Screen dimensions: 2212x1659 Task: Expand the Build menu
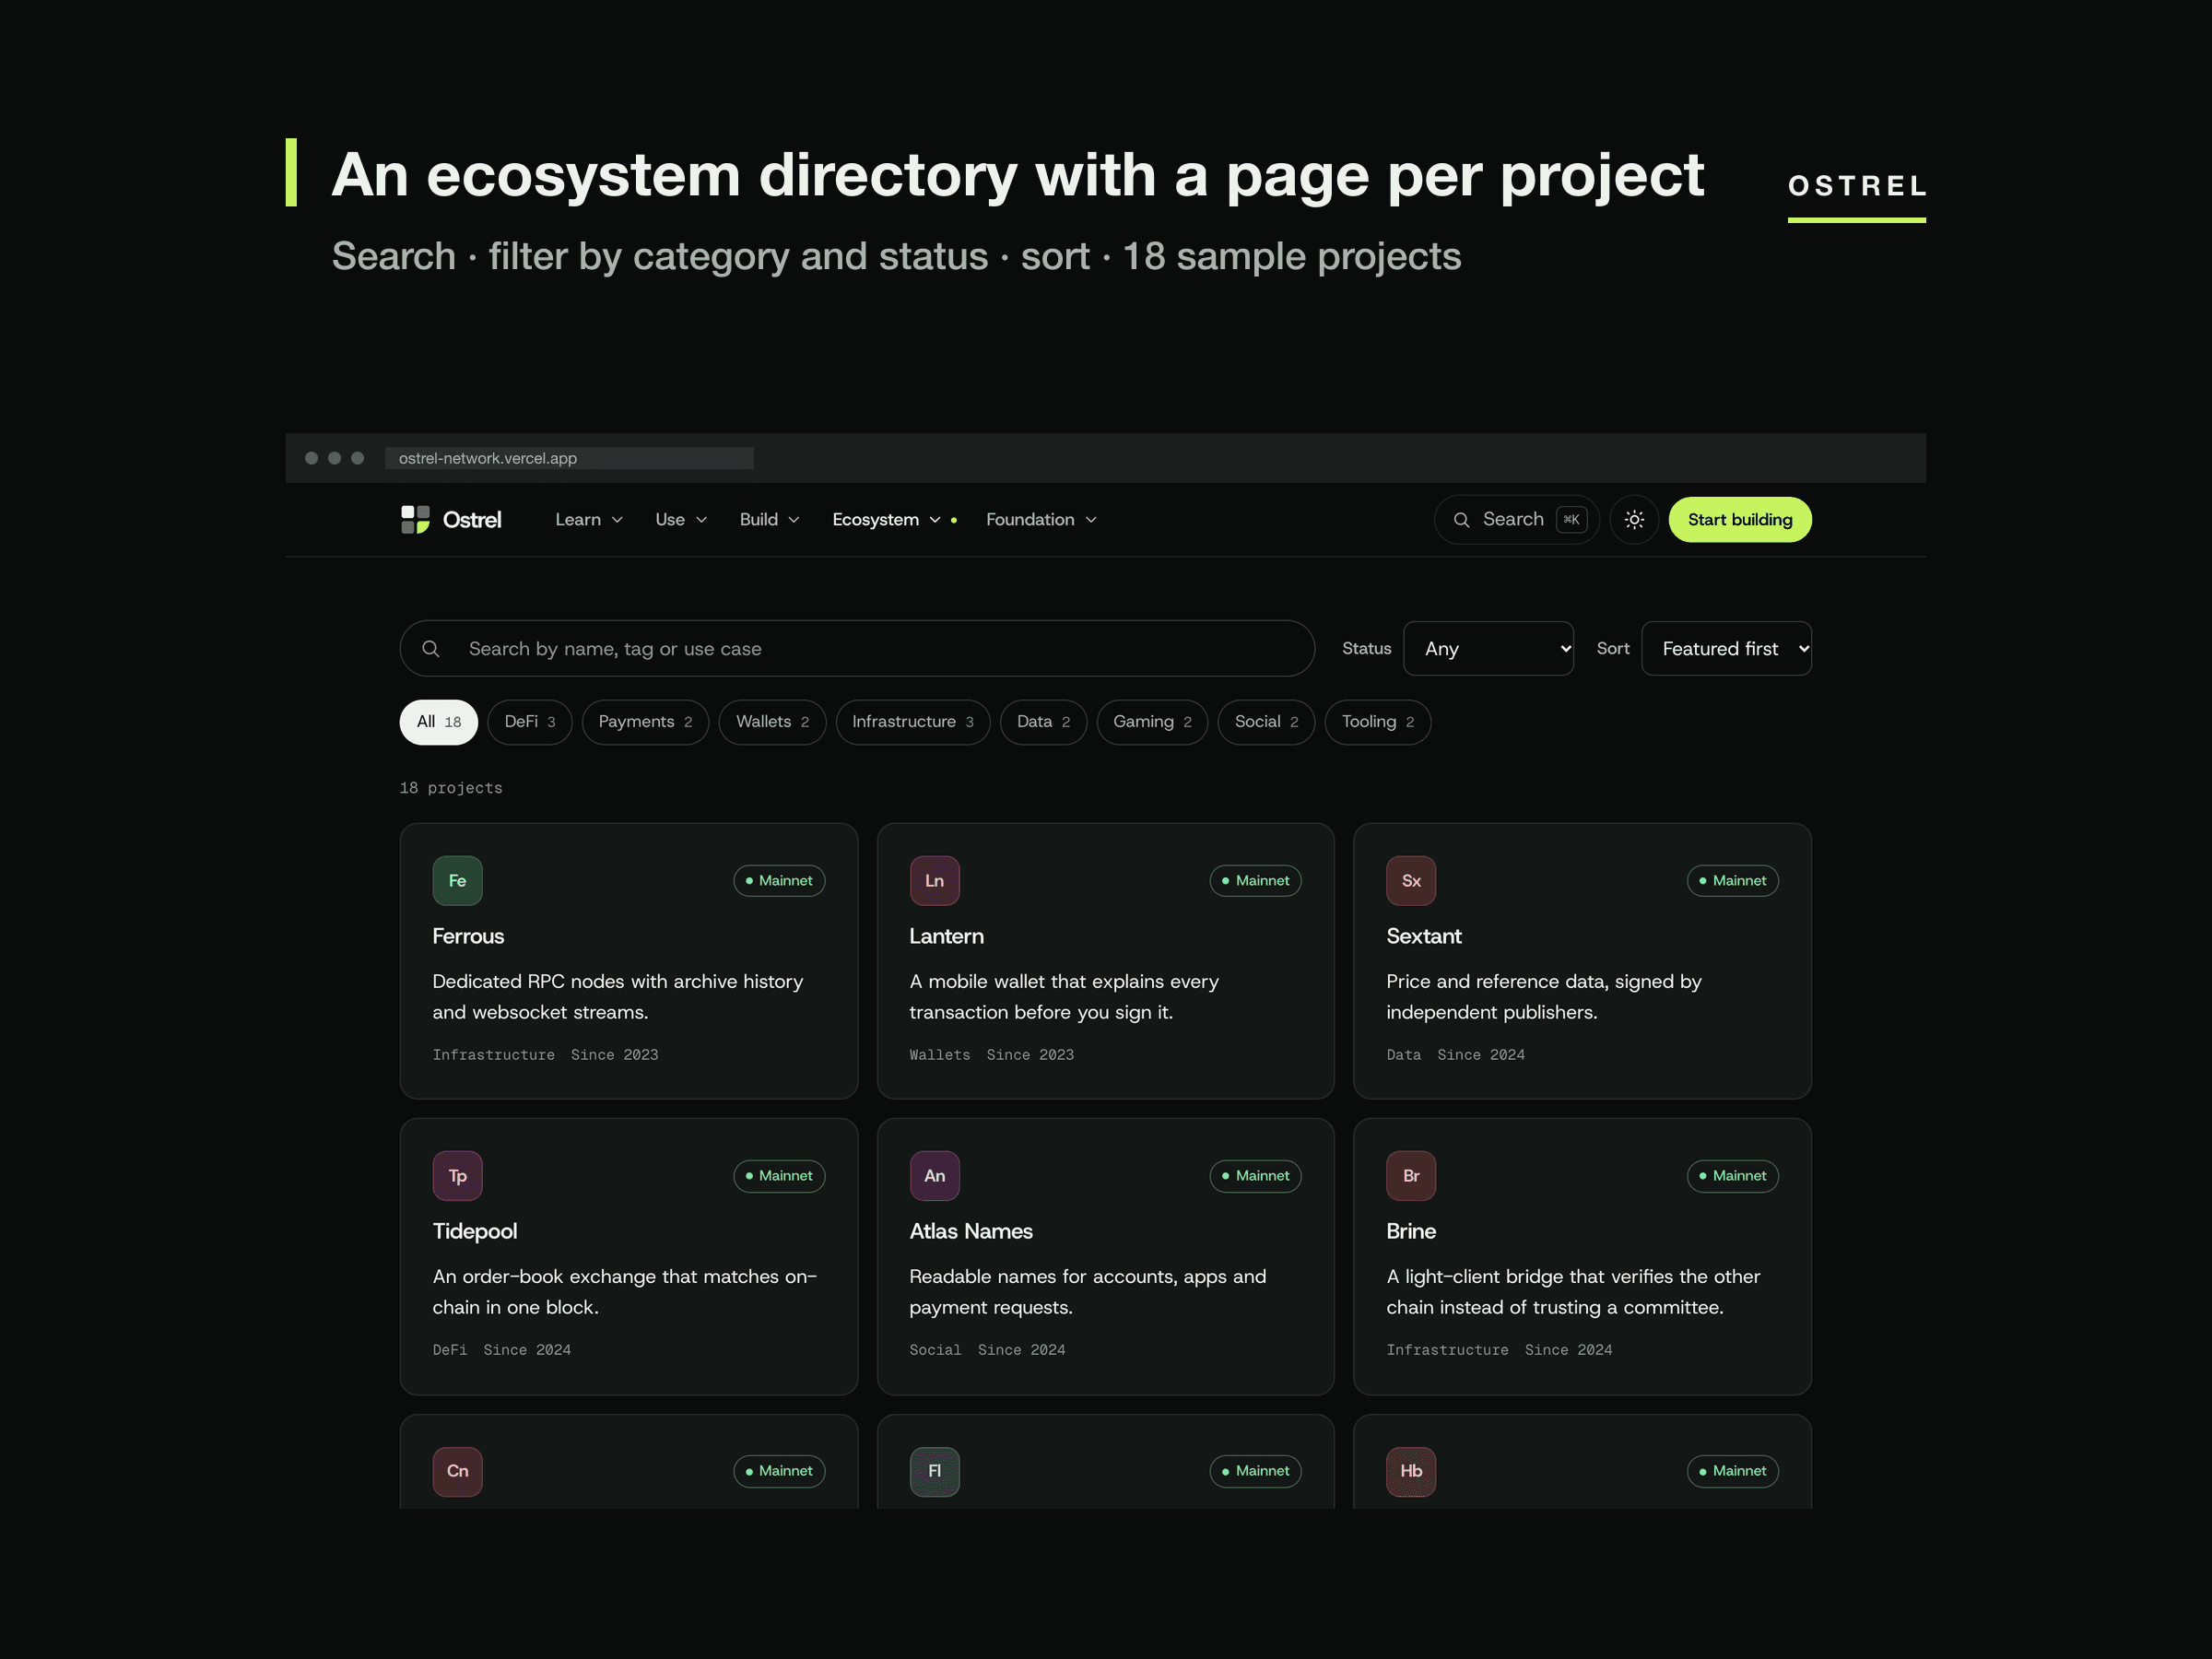769,519
